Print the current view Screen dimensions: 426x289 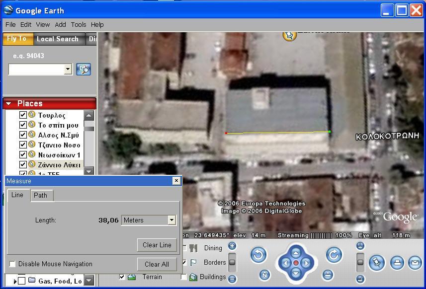click(x=397, y=263)
